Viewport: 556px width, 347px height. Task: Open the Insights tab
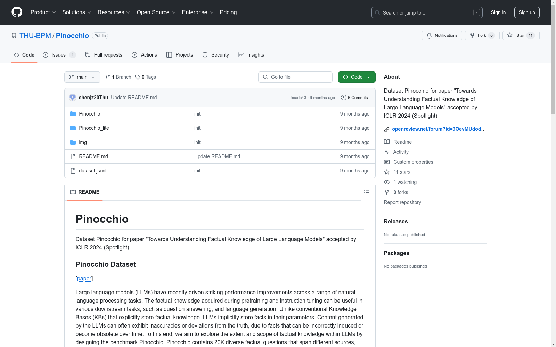pyautogui.click(x=251, y=55)
